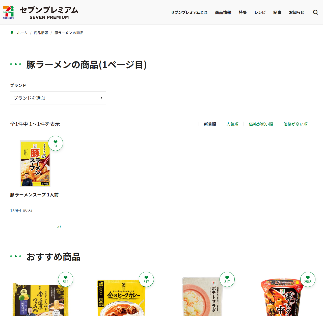323x316 pixels.
Task: Like 豚ラーメンスープ via heart badge 31
Action: pyautogui.click(x=56, y=143)
